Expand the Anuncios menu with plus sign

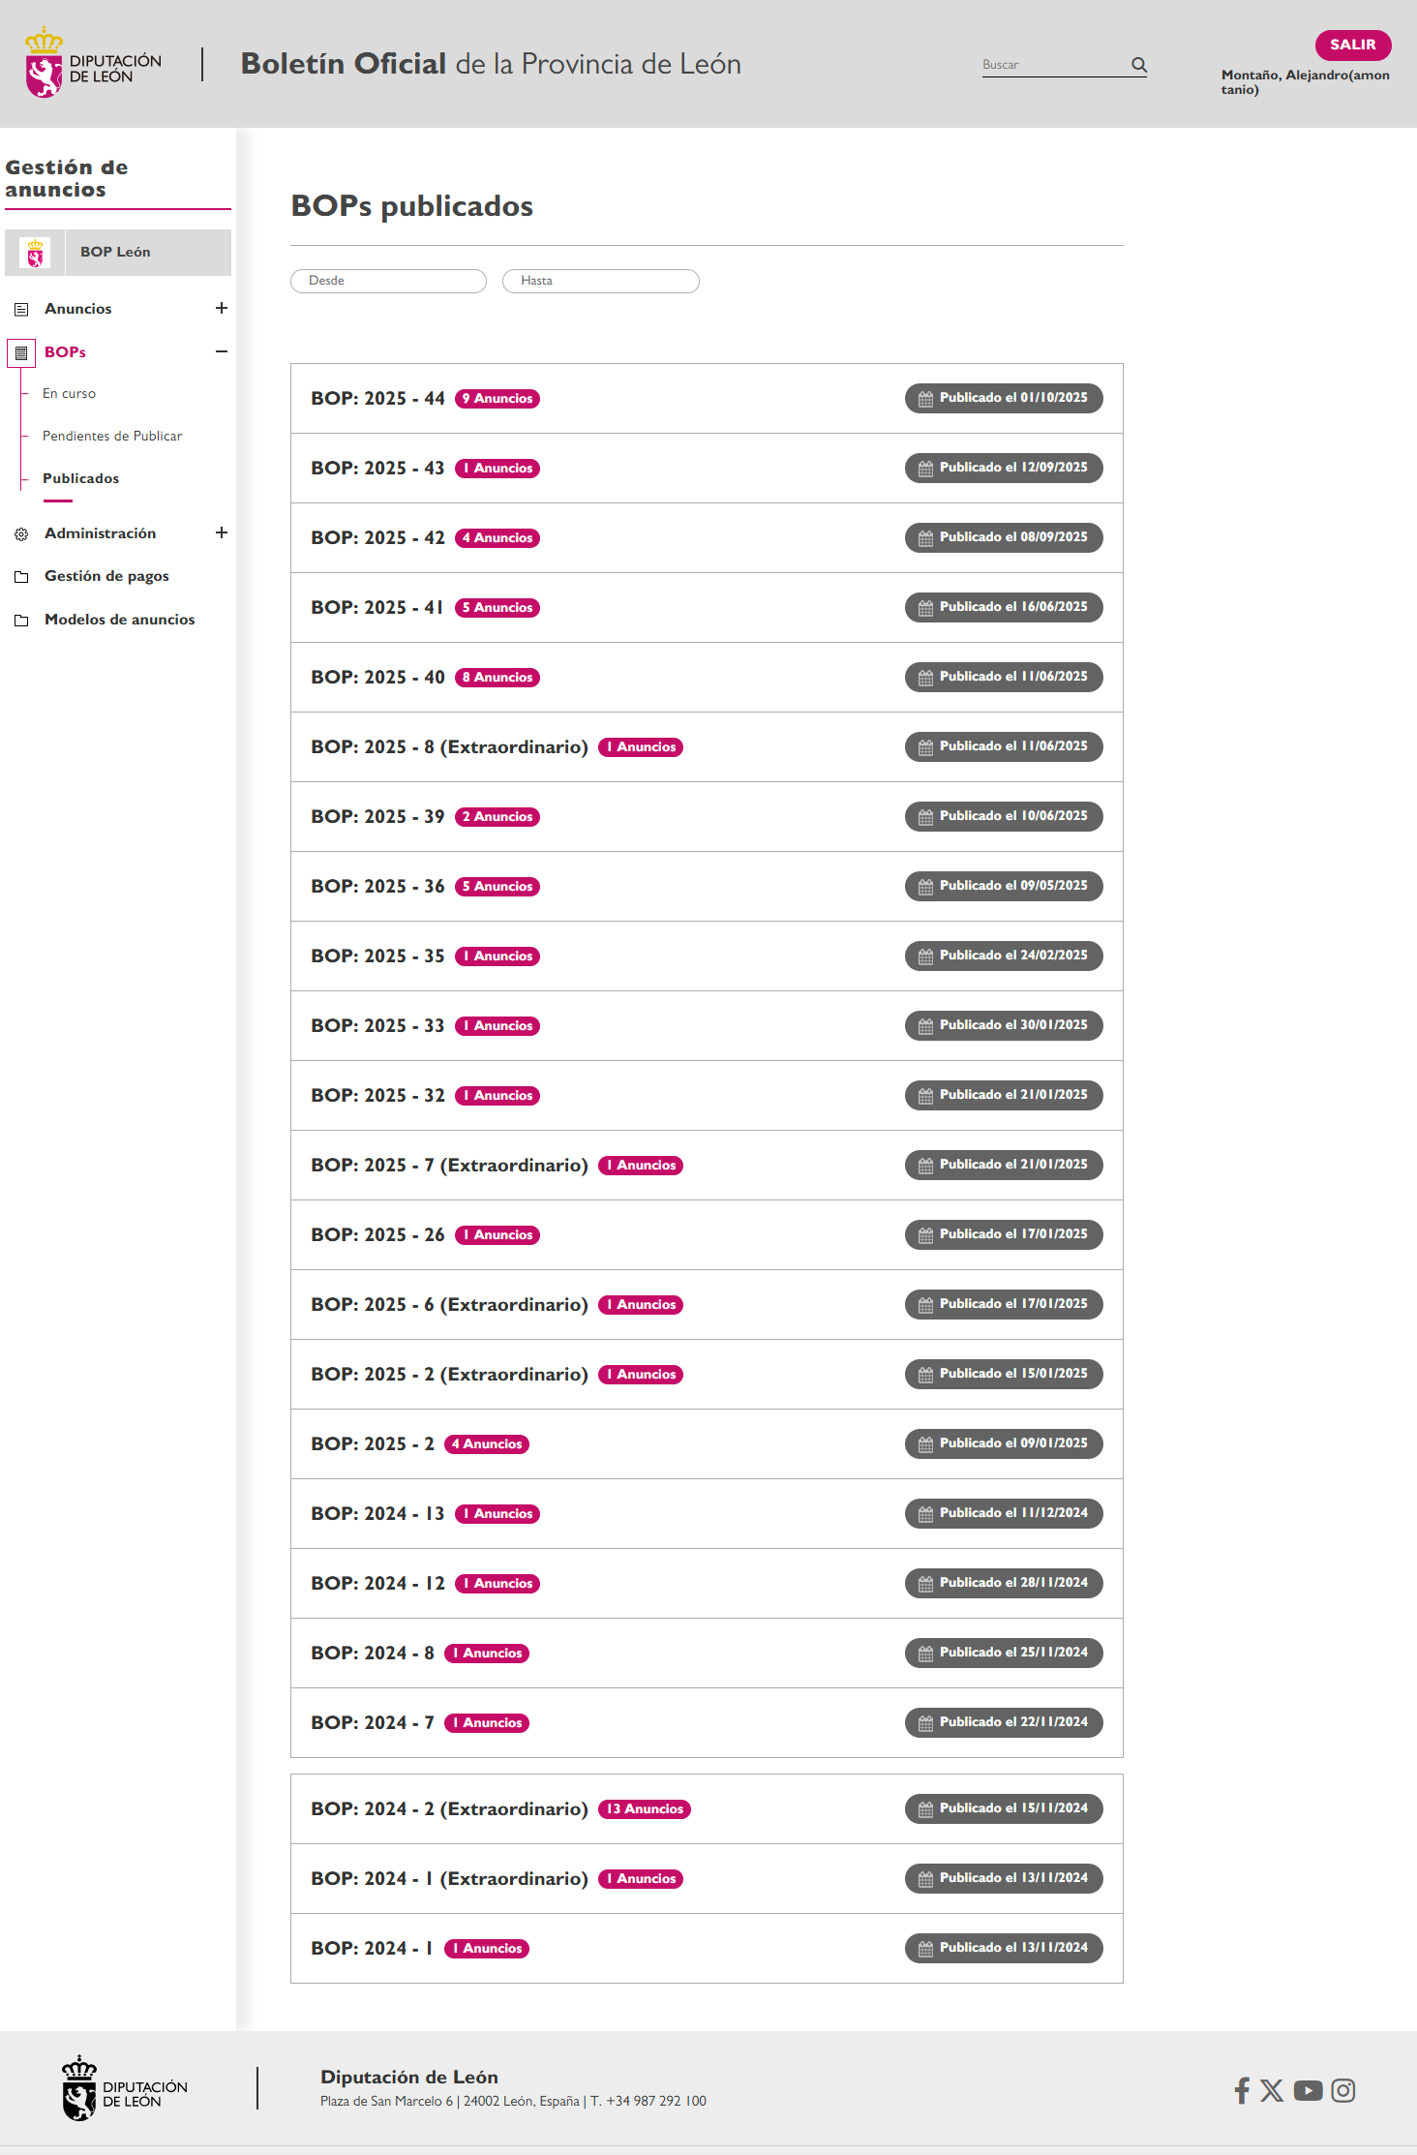(222, 308)
